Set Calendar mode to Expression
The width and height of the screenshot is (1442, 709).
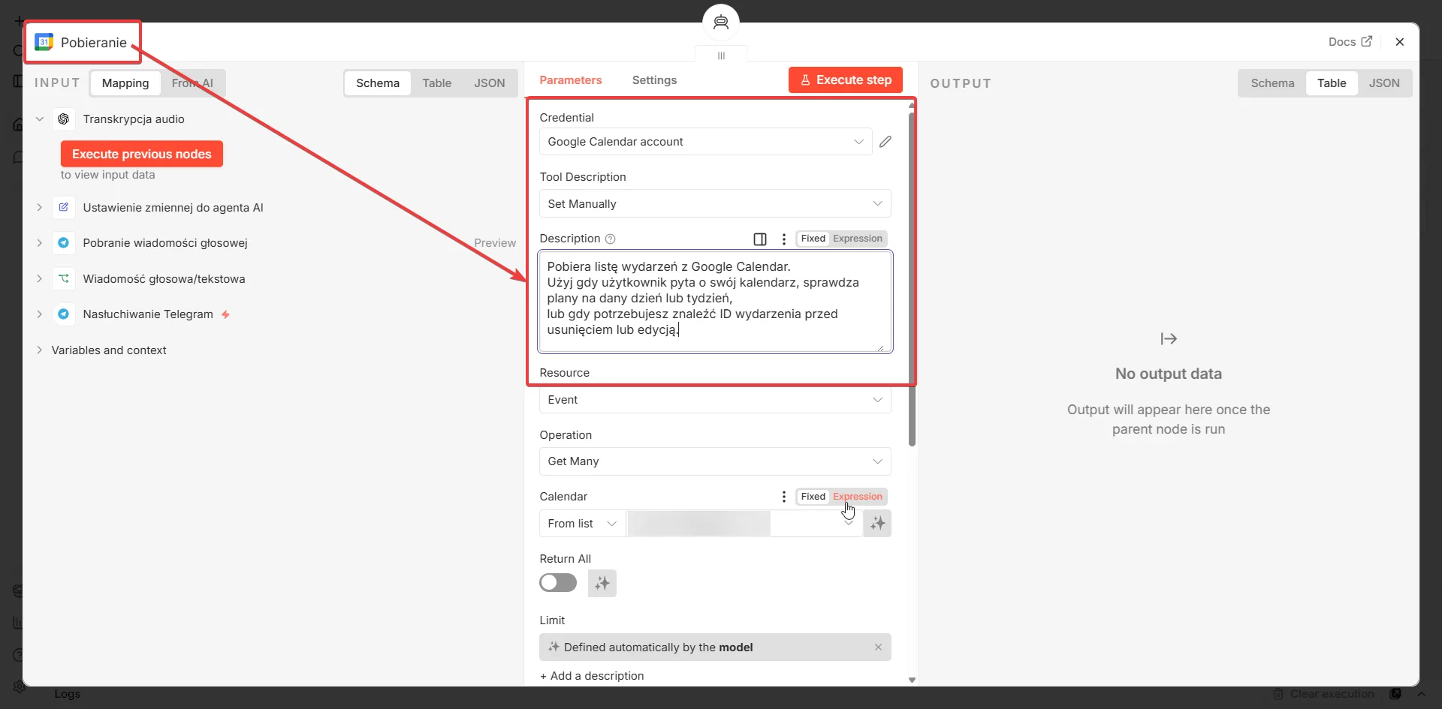coord(858,497)
